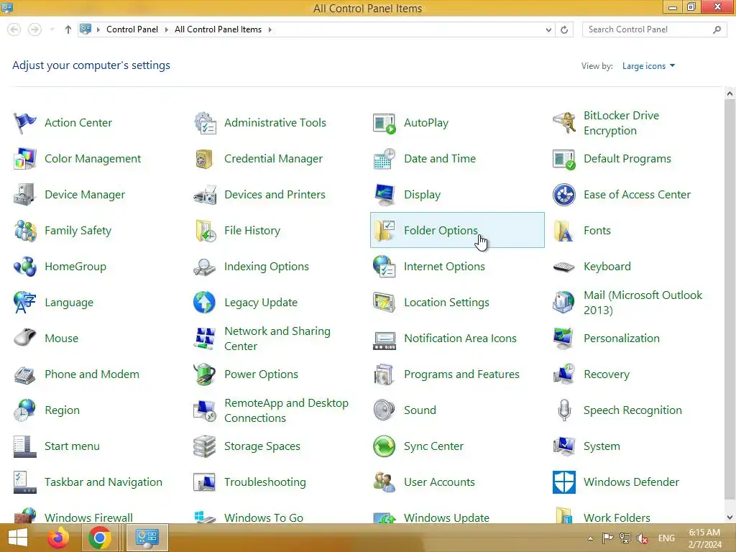Open the Personalization link

pyautogui.click(x=622, y=339)
